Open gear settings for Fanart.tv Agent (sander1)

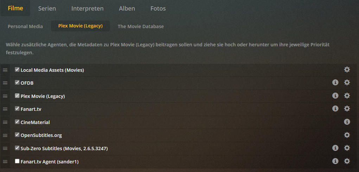pos(347,161)
